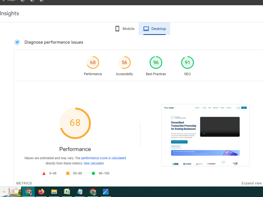This screenshot has width=263, height=197.
Task: Open Chrome in the taskbar
Action: pyautogui.click(x=28, y=192)
